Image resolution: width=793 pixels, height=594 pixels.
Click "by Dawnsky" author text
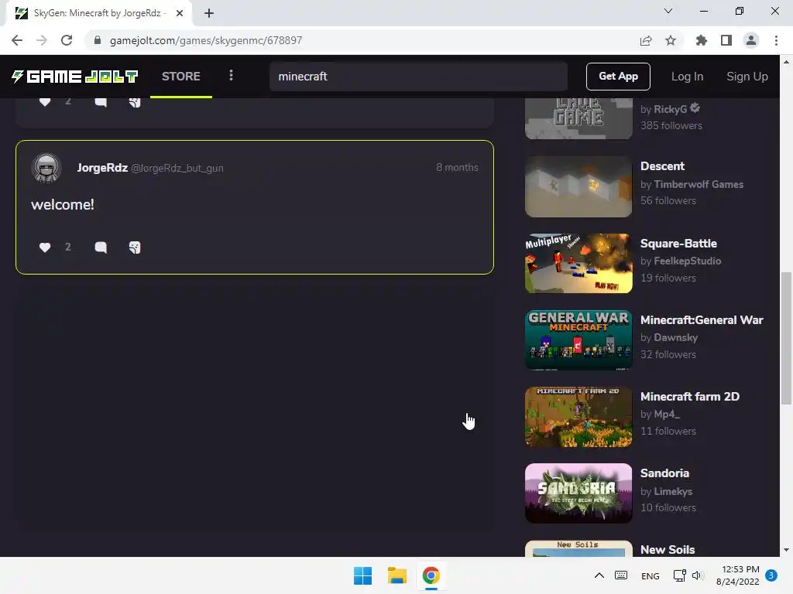tap(668, 337)
